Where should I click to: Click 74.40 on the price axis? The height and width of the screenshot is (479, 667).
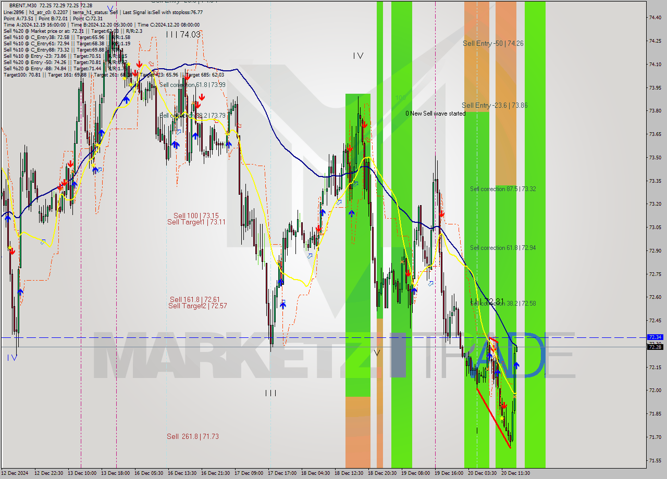655,18
